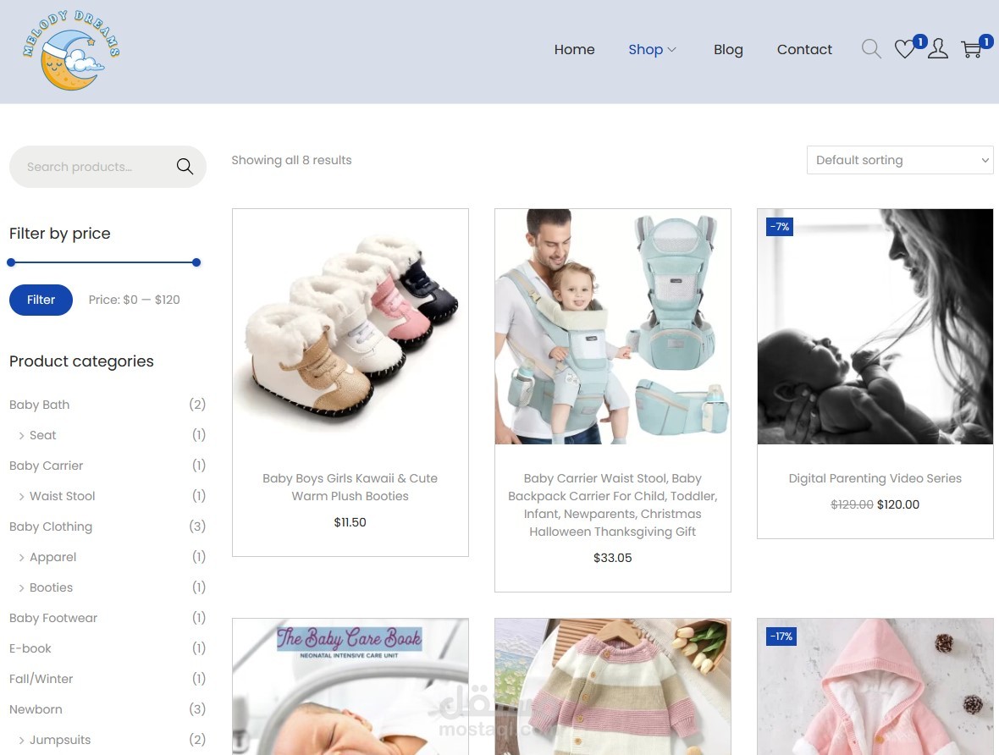Screen dimensions: 999x755
Task: Click the Apparel subcategory chevron
Action: pos(22,558)
